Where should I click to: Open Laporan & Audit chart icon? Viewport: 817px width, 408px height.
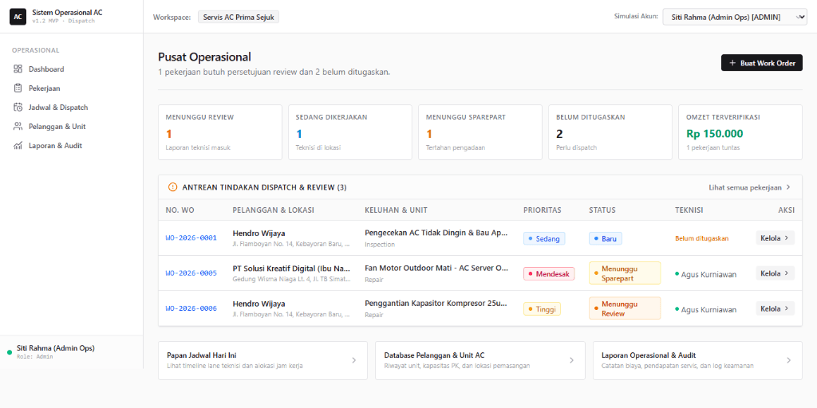18,146
